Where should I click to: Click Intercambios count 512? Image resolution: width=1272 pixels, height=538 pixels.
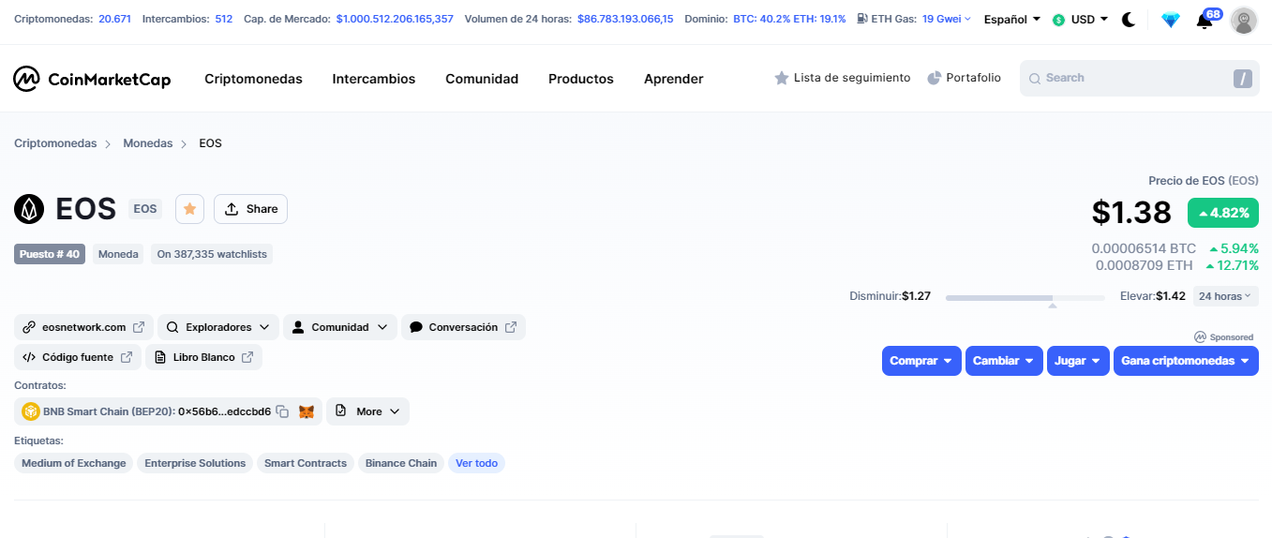pyautogui.click(x=223, y=19)
